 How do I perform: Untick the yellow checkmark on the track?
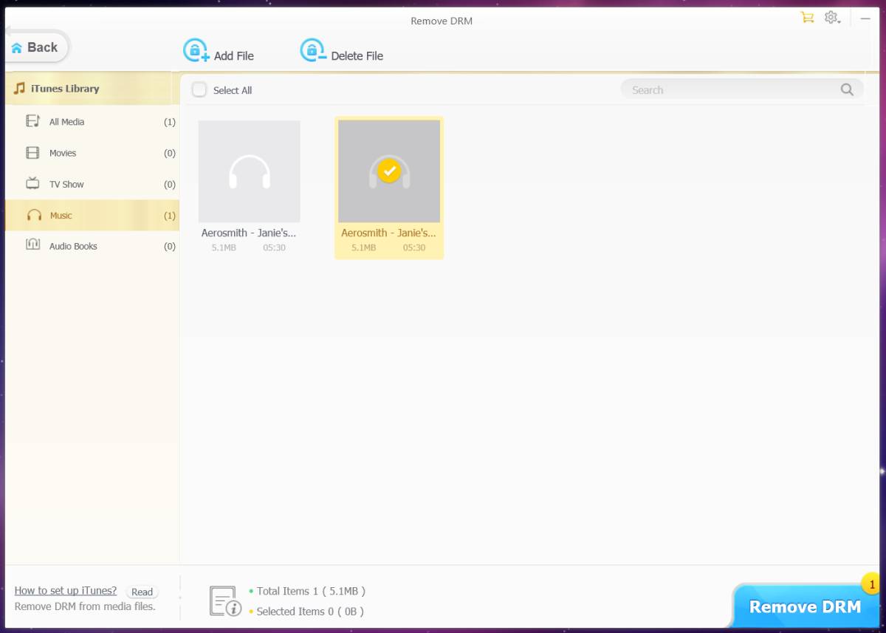[x=389, y=171]
